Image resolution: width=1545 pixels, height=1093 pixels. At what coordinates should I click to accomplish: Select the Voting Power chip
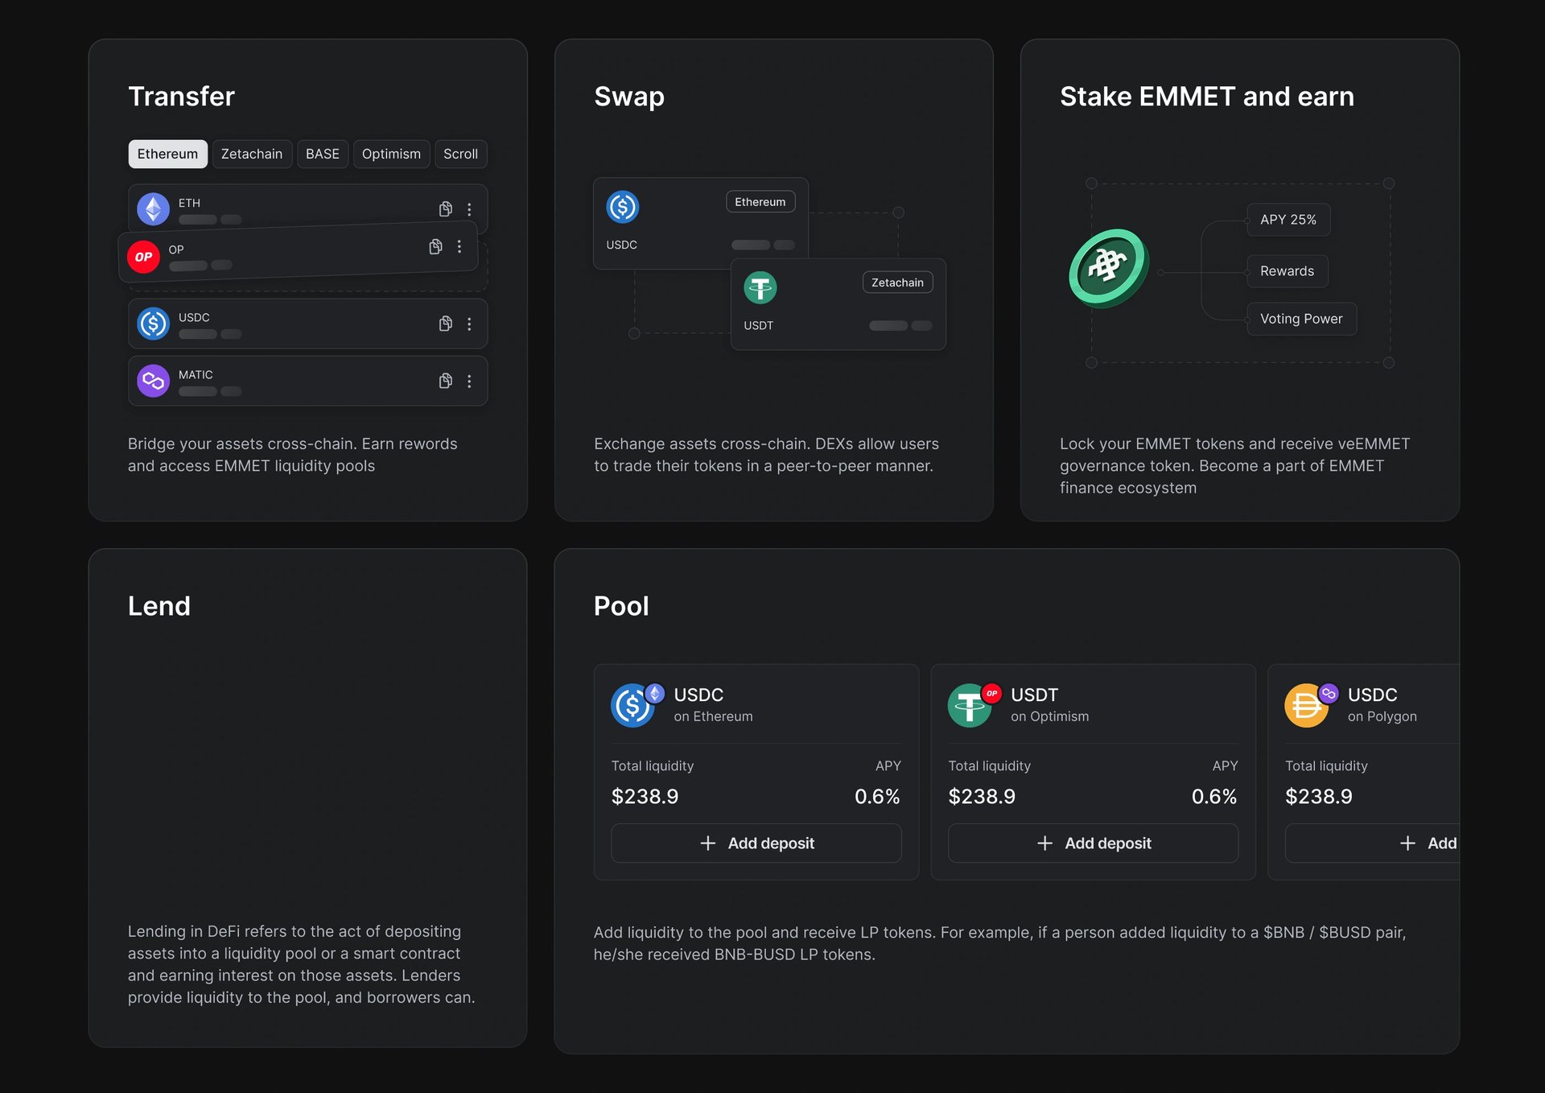[1301, 319]
